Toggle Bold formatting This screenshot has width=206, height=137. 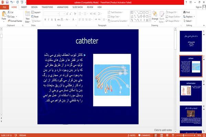[45, 20]
